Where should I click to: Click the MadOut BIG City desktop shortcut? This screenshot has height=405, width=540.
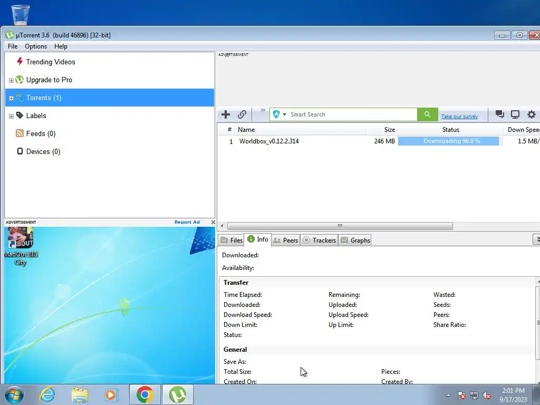pos(21,247)
